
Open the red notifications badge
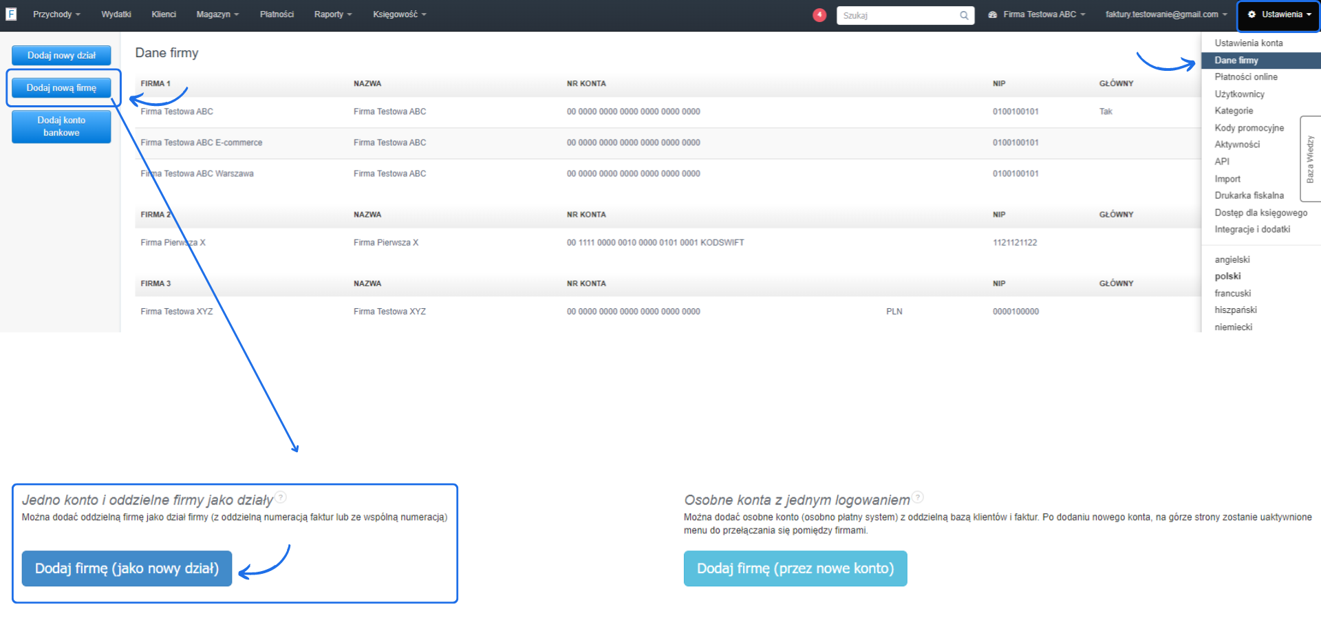click(x=819, y=14)
